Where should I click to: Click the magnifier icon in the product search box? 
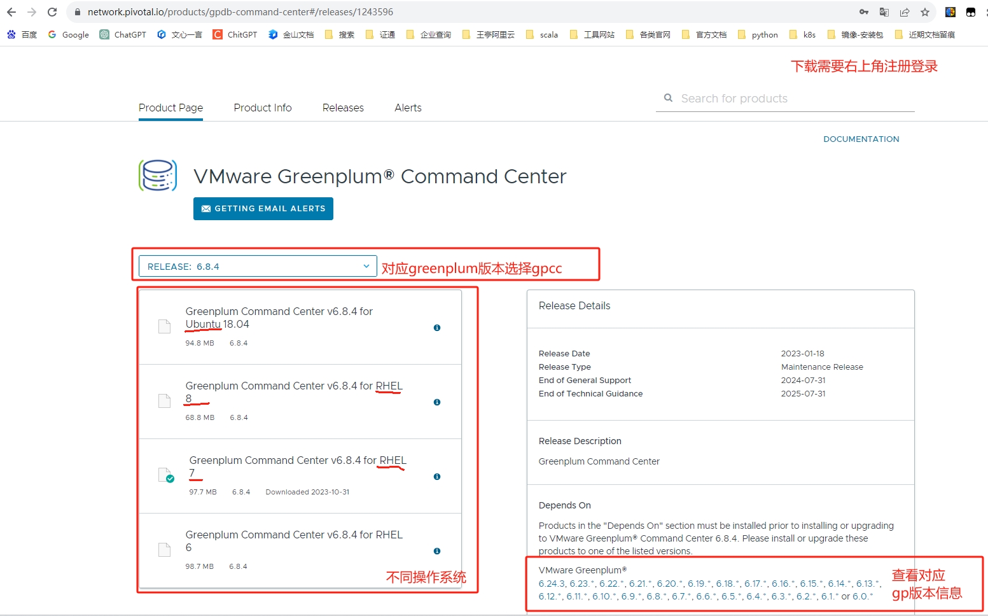pos(668,98)
